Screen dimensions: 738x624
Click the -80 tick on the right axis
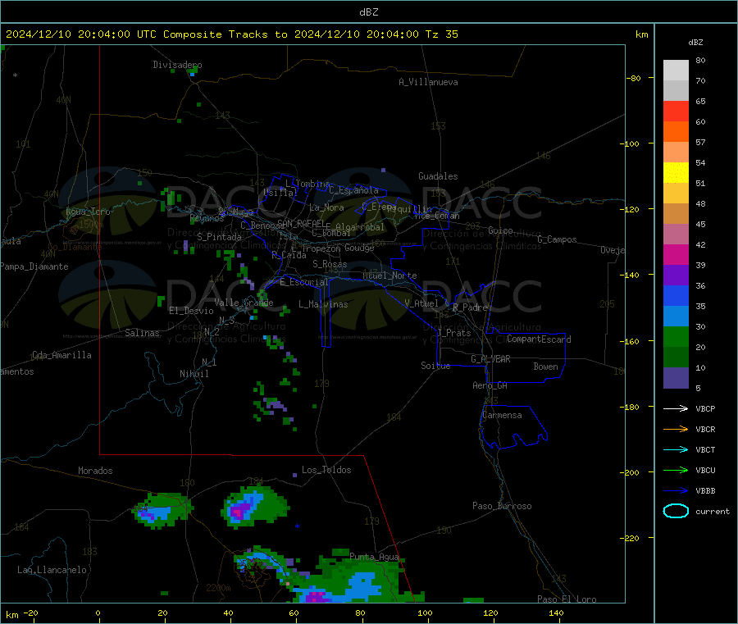[633, 78]
